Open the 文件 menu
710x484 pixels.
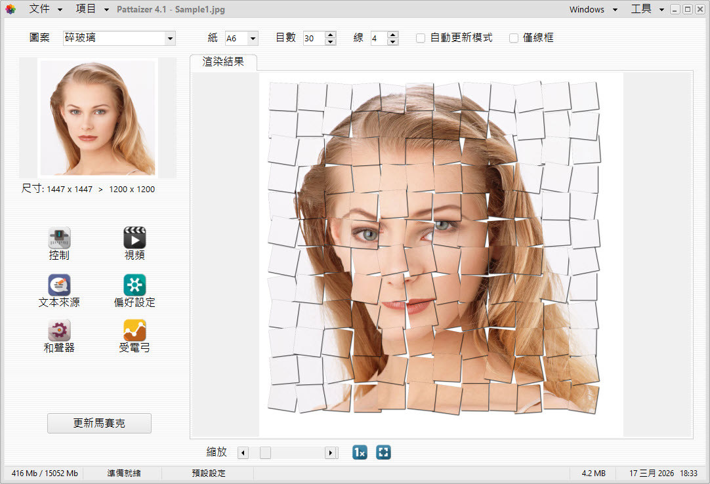point(45,9)
